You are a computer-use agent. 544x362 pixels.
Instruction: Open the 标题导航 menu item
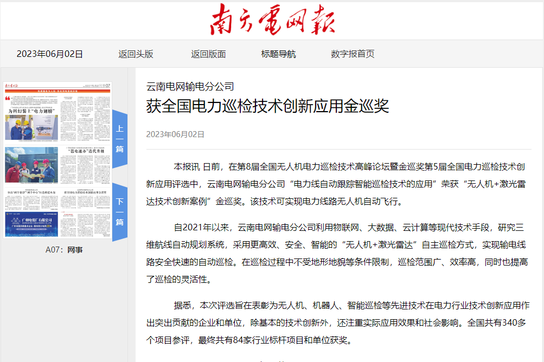278,54
